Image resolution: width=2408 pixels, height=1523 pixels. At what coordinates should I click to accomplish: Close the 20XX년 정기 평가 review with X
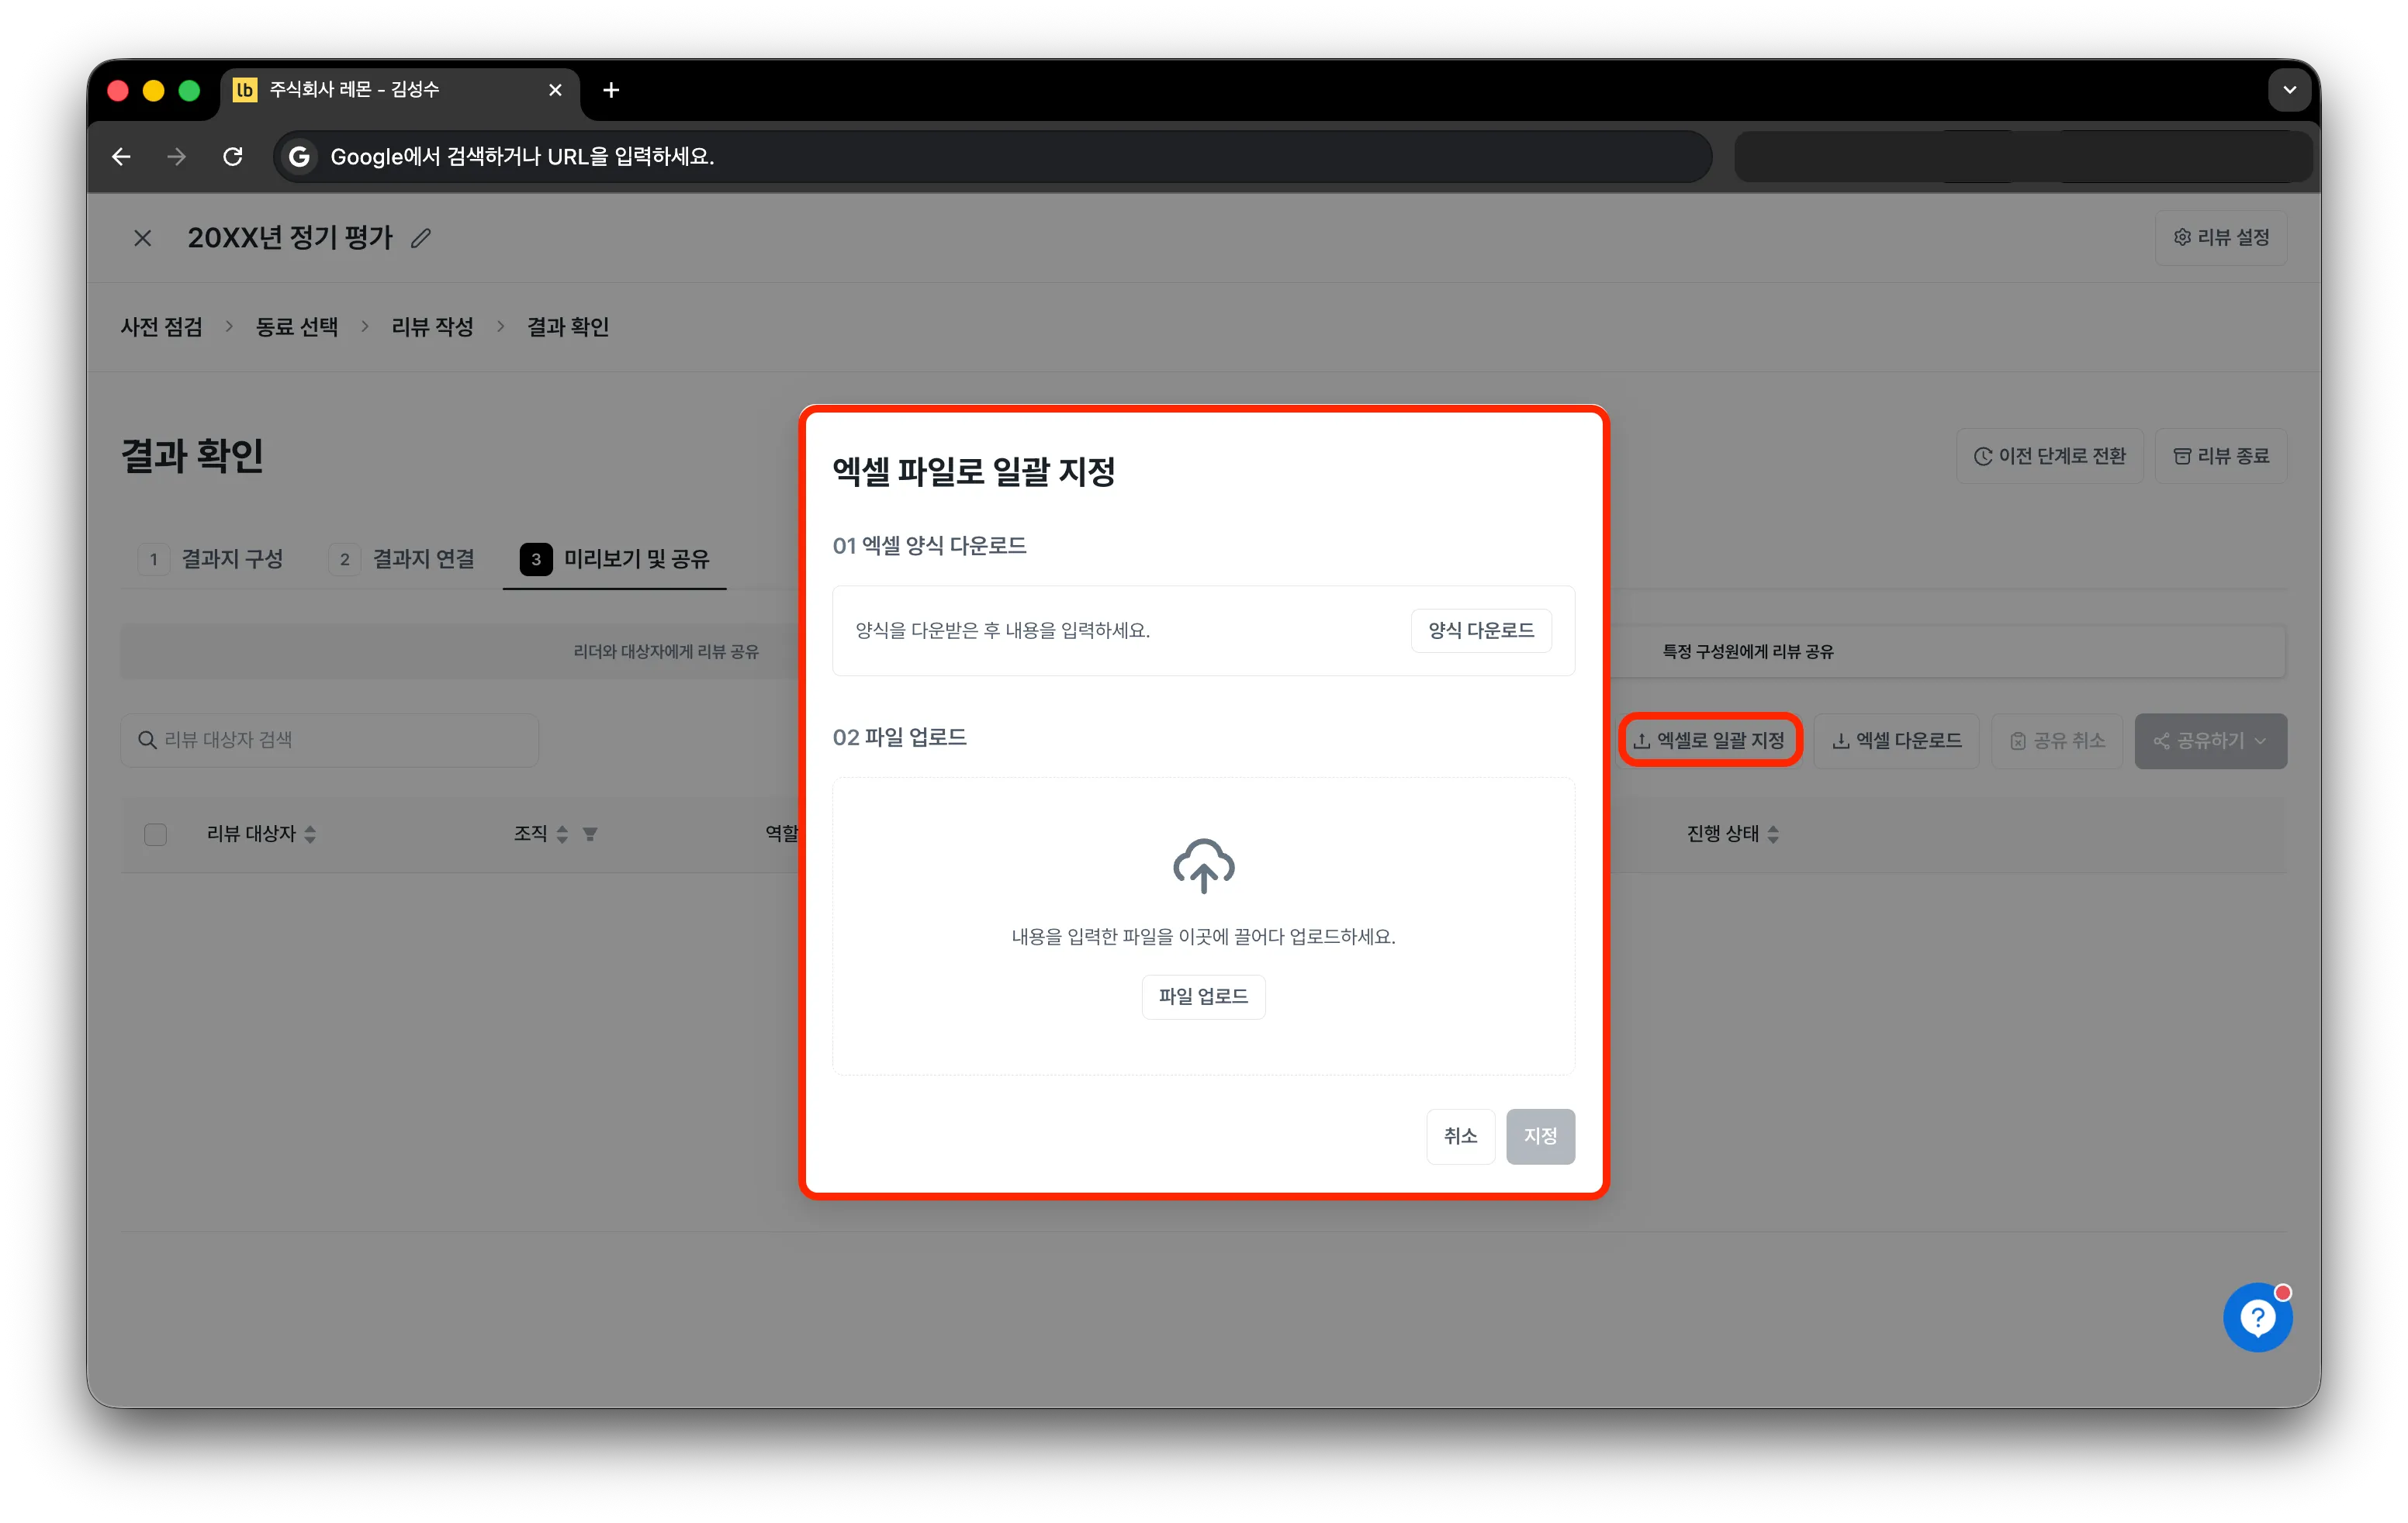[143, 238]
